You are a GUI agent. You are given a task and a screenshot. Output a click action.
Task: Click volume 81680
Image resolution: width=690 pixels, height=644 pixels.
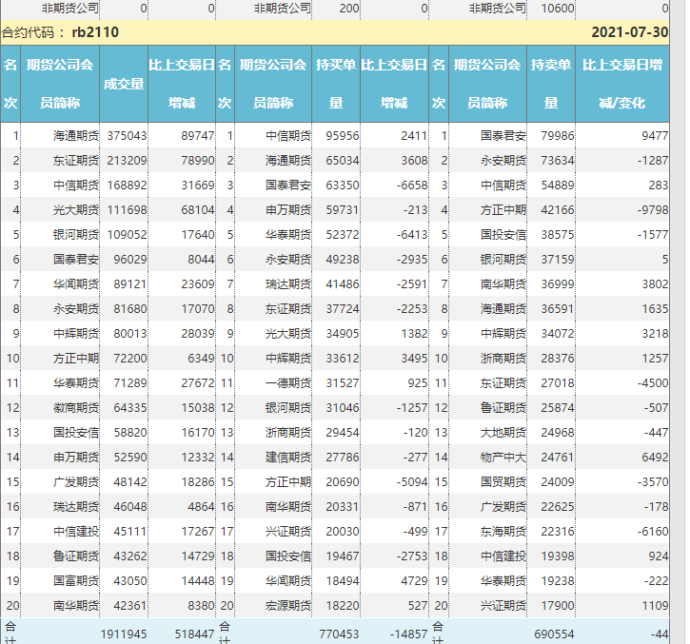pyautogui.click(x=129, y=309)
